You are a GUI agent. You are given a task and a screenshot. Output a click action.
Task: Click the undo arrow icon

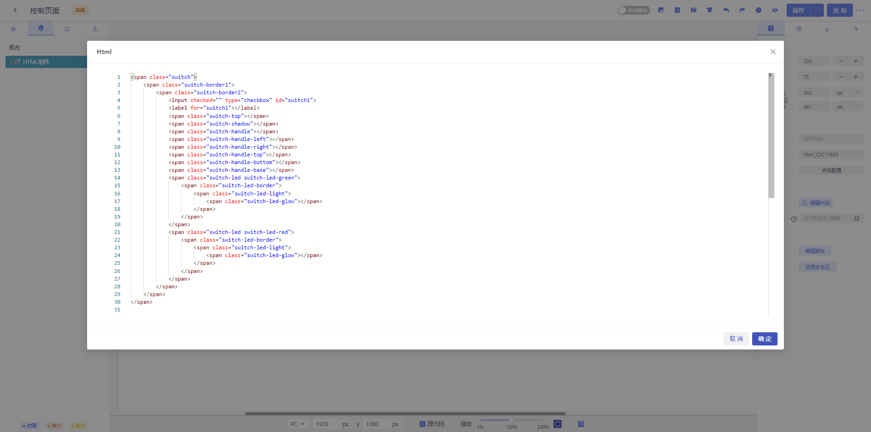(x=726, y=10)
